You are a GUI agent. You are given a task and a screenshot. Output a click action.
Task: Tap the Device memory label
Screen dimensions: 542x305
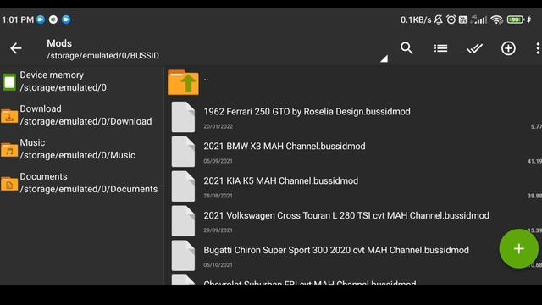(52, 75)
